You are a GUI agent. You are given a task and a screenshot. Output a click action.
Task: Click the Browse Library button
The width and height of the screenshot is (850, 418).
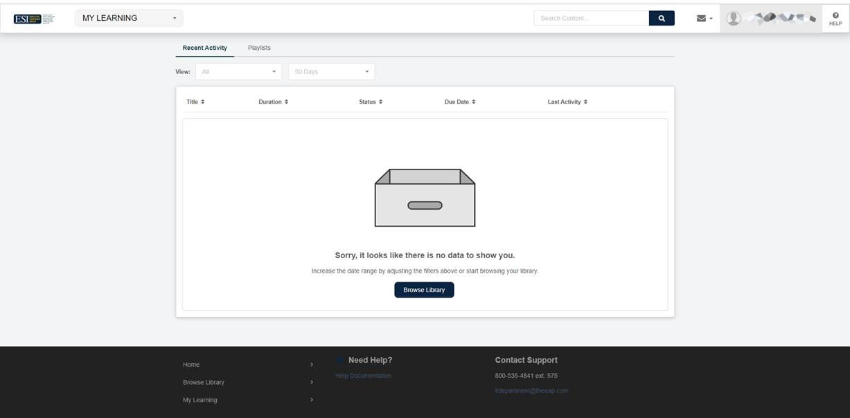pos(424,289)
